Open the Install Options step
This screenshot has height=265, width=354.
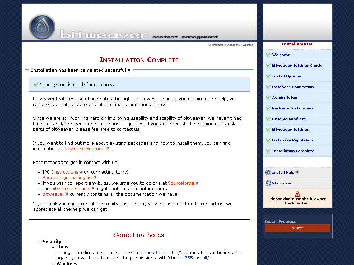pyautogui.click(x=287, y=76)
